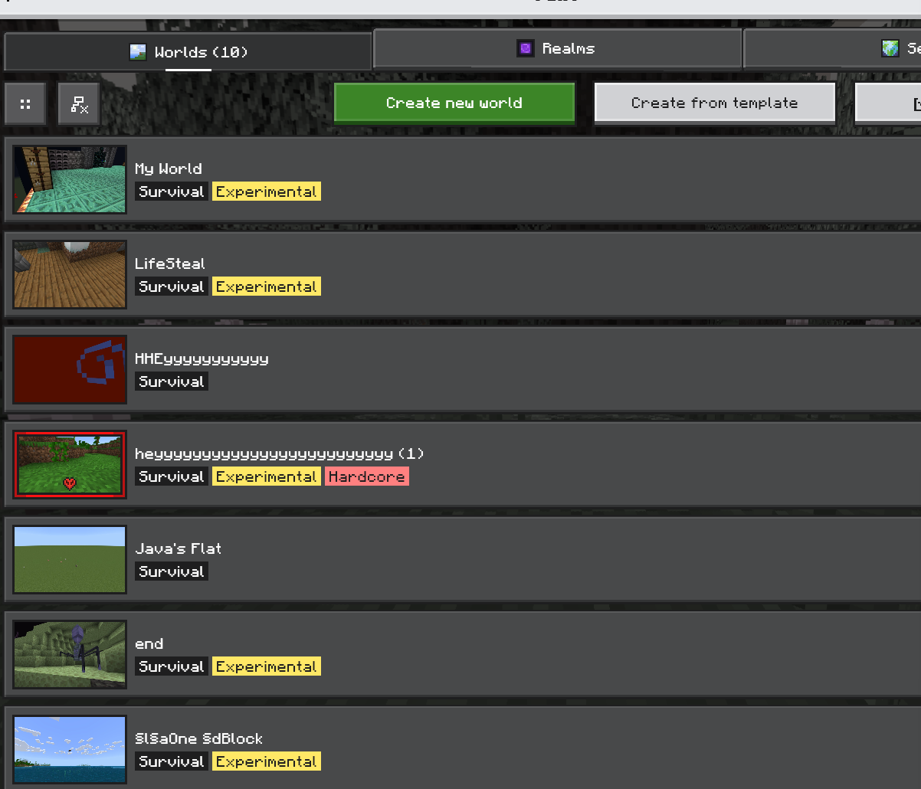Click the My World name text
Screen dimensions: 921x789
click(x=169, y=169)
